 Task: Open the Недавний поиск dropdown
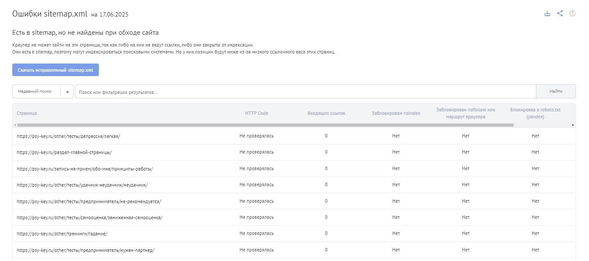coord(43,91)
